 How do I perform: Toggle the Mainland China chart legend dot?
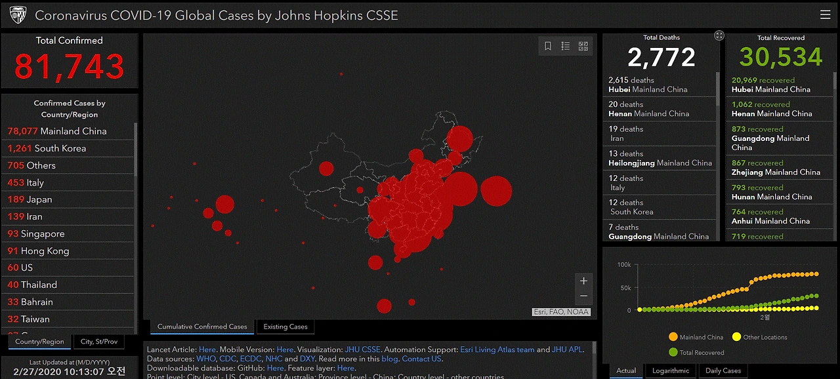[x=673, y=337]
